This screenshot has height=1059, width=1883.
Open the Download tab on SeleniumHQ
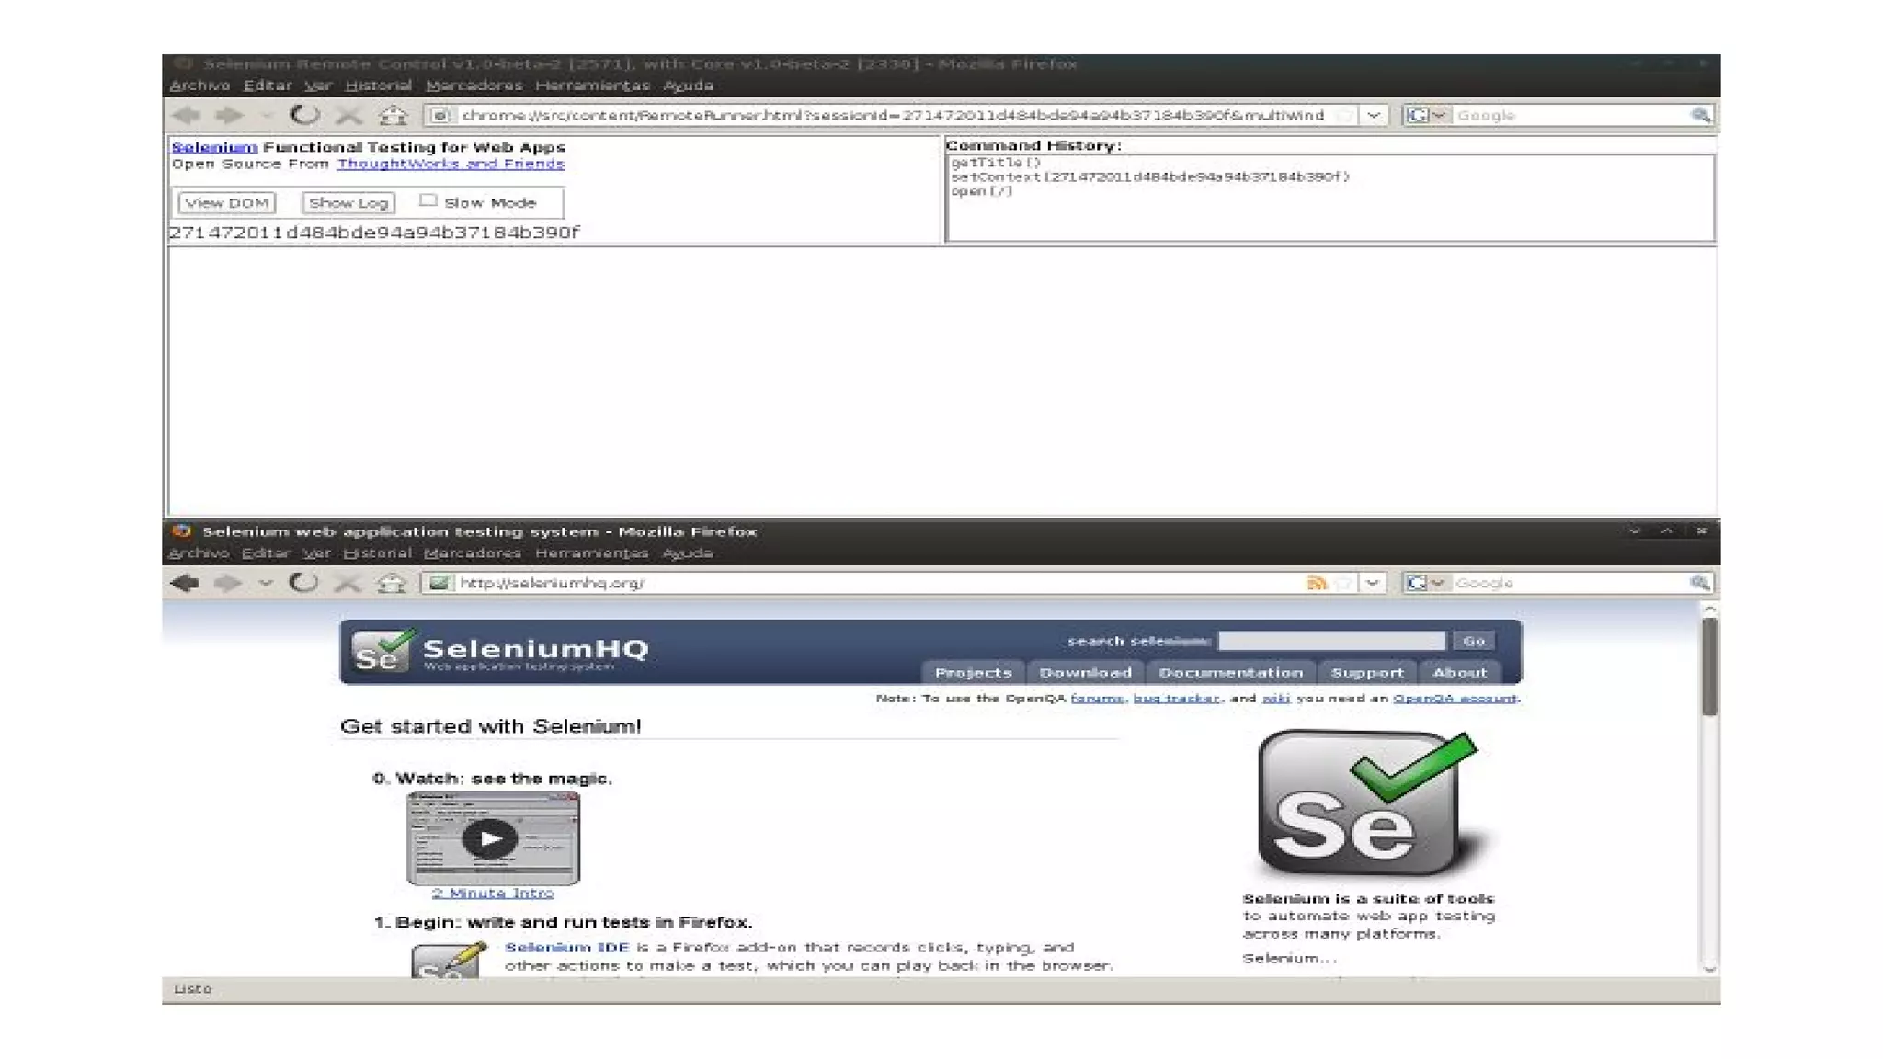point(1085,673)
